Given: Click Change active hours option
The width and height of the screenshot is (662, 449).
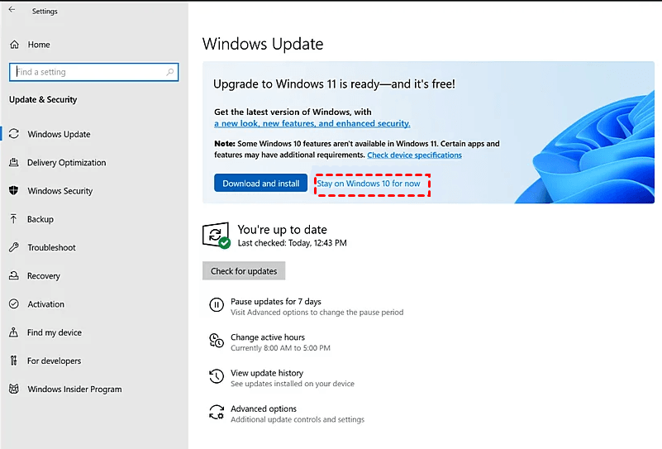Looking at the screenshot, I should [268, 337].
